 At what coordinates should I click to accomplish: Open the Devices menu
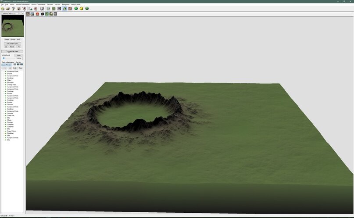[x=50, y=4]
